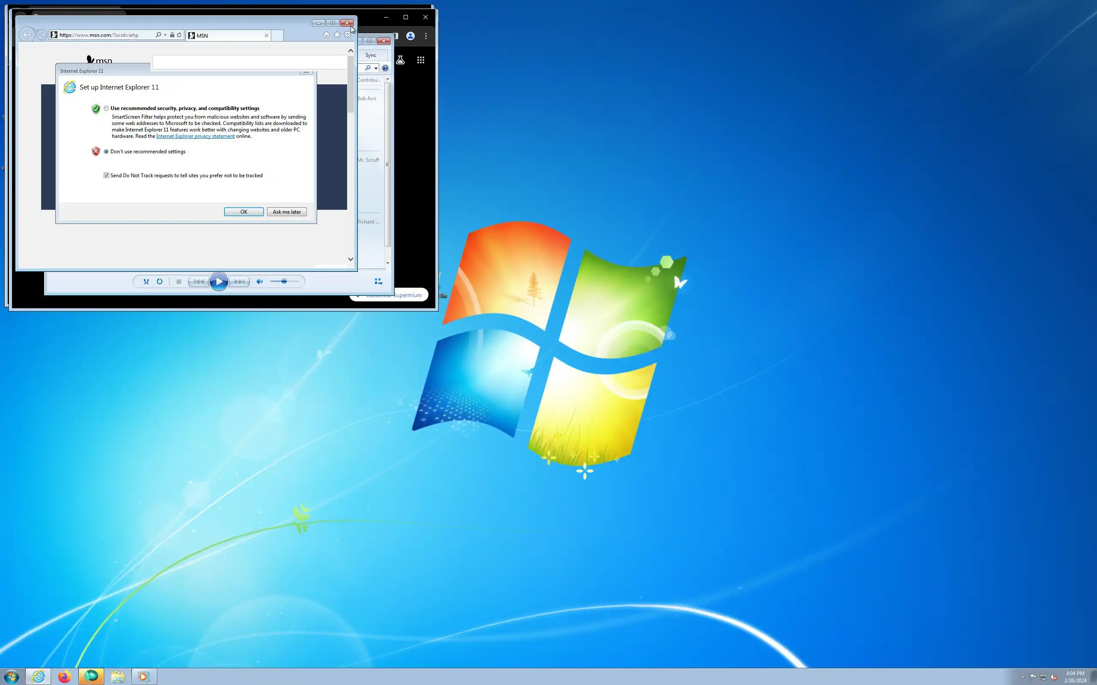This screenshot has height=685, width=1097.
Task: Open the Internet Explorer privacy statement link
Action: [x=195, y=136]
